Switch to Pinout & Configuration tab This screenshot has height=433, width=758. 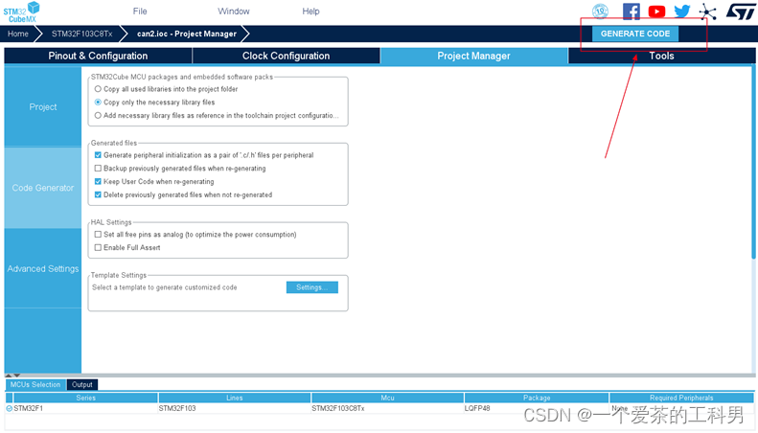(x=98, y=56)
